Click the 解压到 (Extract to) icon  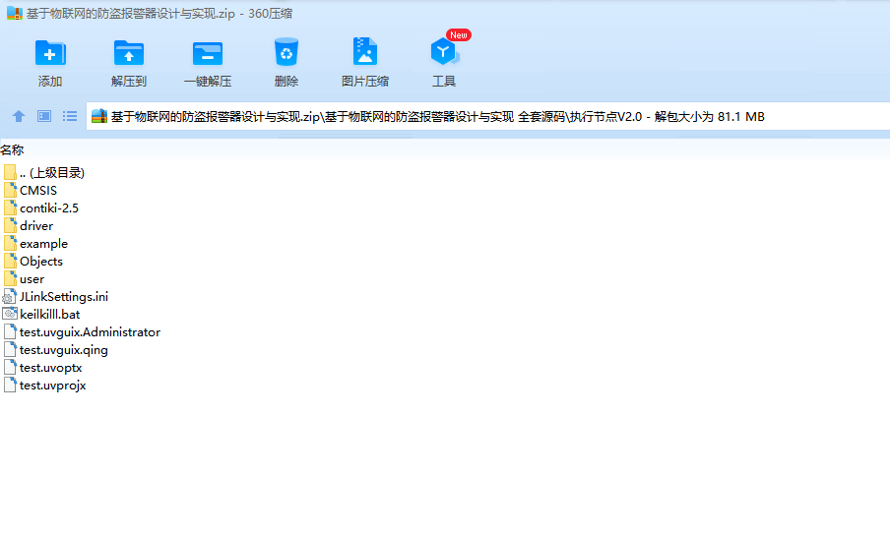coord(129,54)
